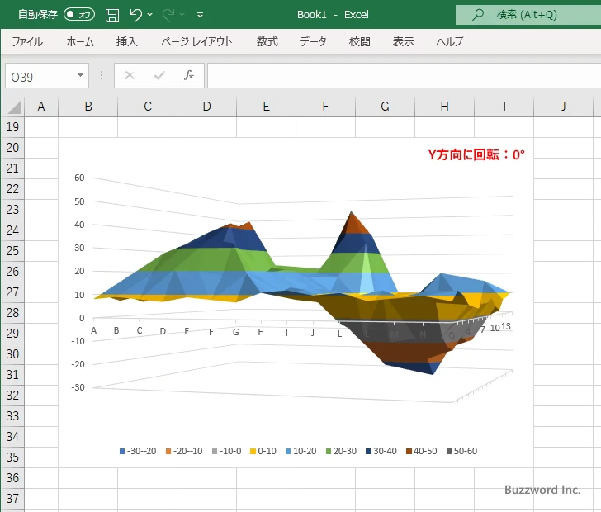Select column C header
The width and height of the screenshot is (601, 512).
tap(147, 107)
